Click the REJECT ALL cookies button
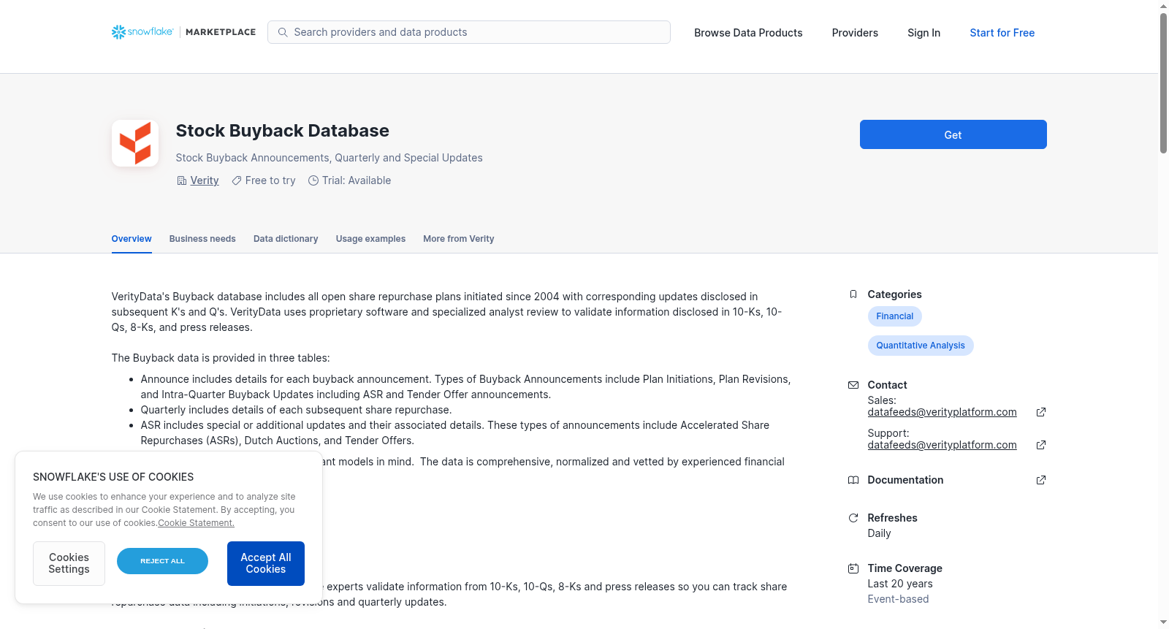The height and width of the screenshot is (629, 1169). 162,561
